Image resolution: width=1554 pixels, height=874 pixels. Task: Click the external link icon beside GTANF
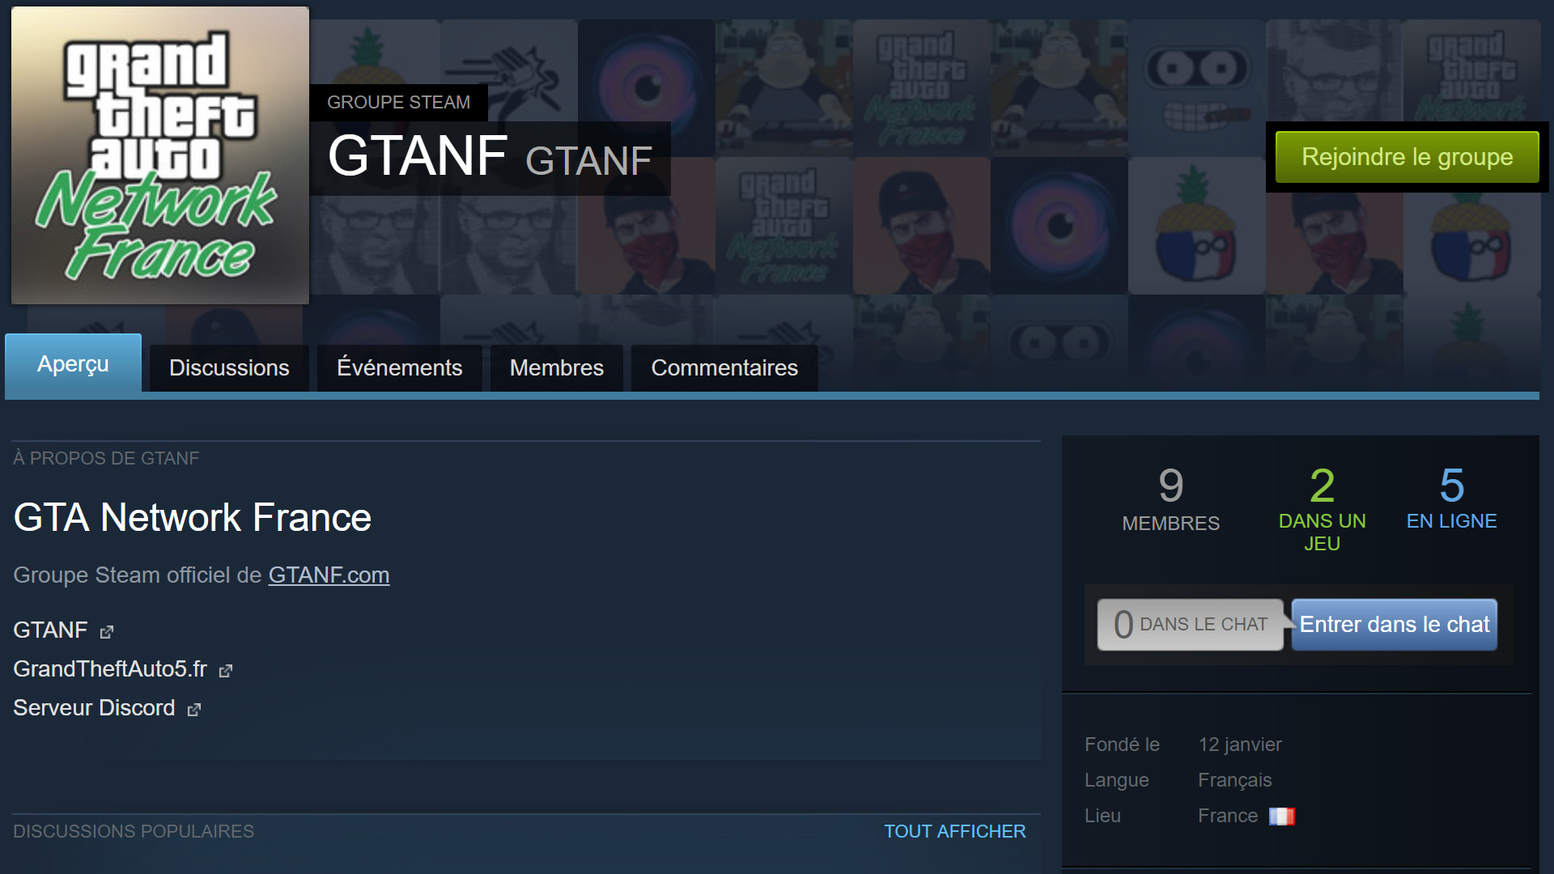(x=107, y=632)
